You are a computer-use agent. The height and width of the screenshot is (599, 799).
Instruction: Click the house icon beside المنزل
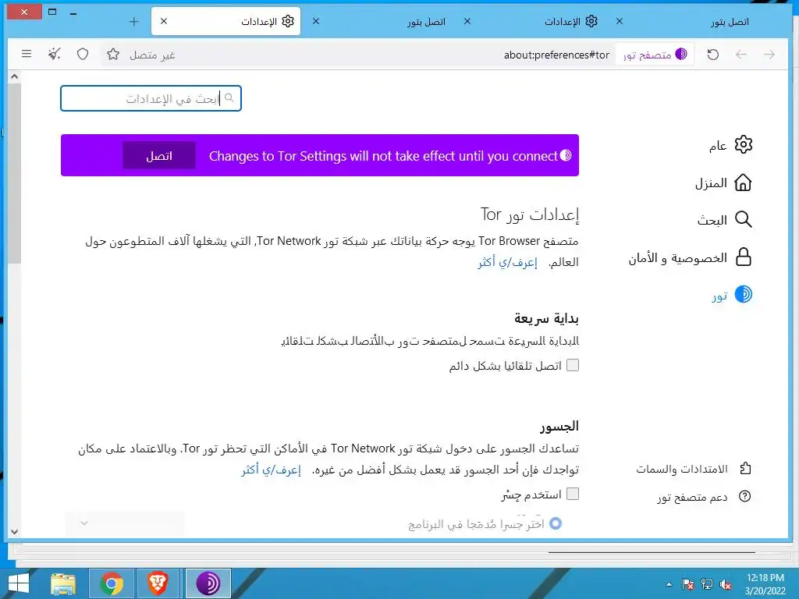(x=744, y=183)
